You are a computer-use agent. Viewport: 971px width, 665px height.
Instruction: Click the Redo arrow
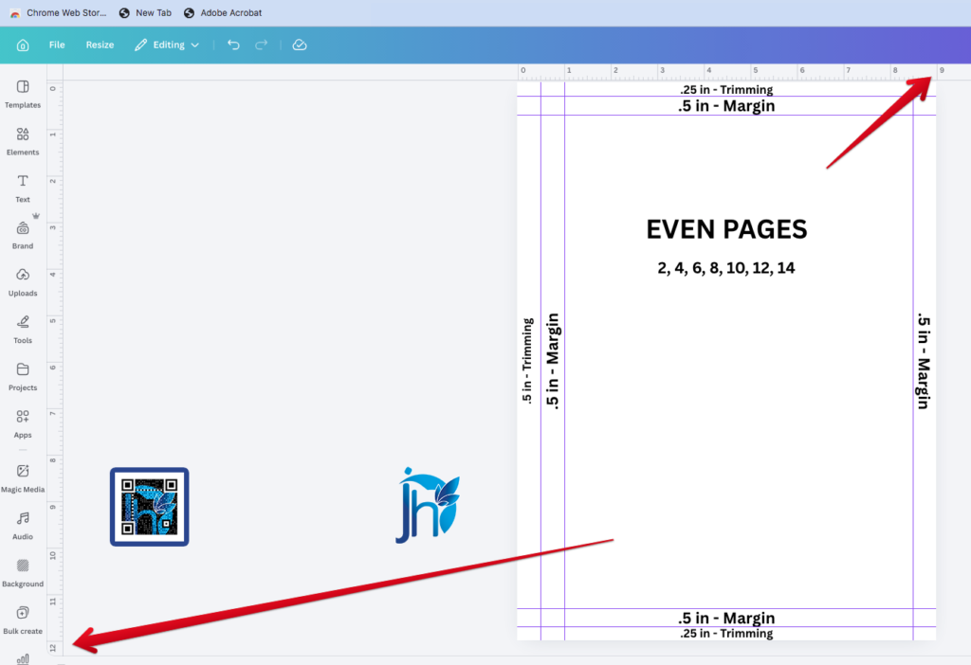point(262,45)
